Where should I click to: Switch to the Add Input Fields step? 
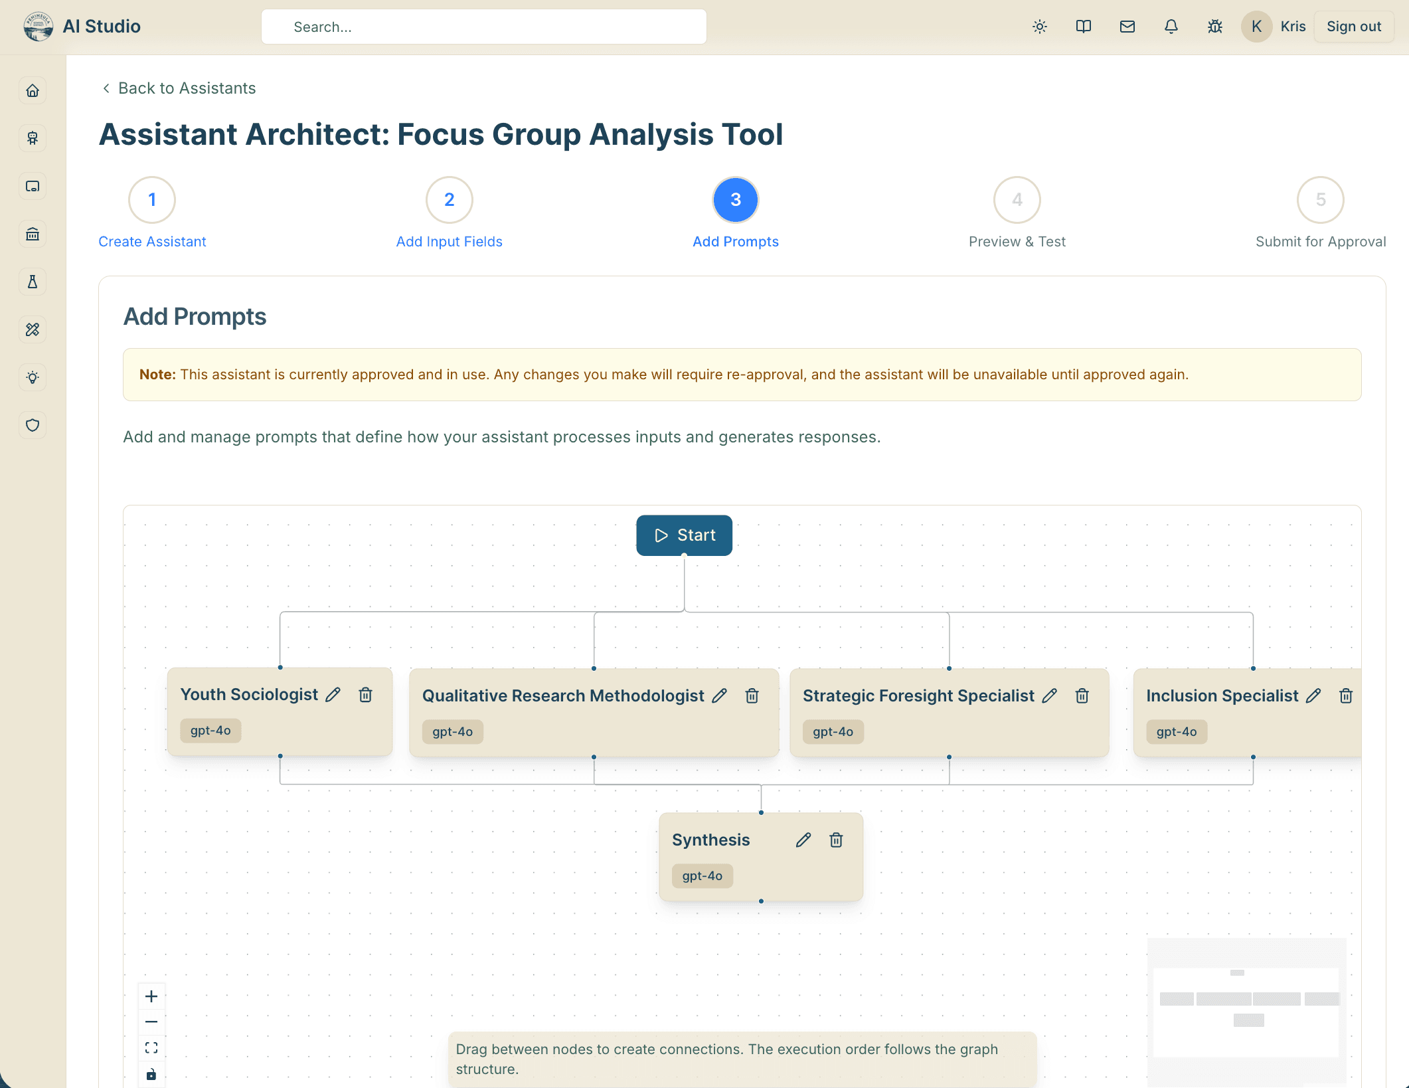[x=449, y=199]
